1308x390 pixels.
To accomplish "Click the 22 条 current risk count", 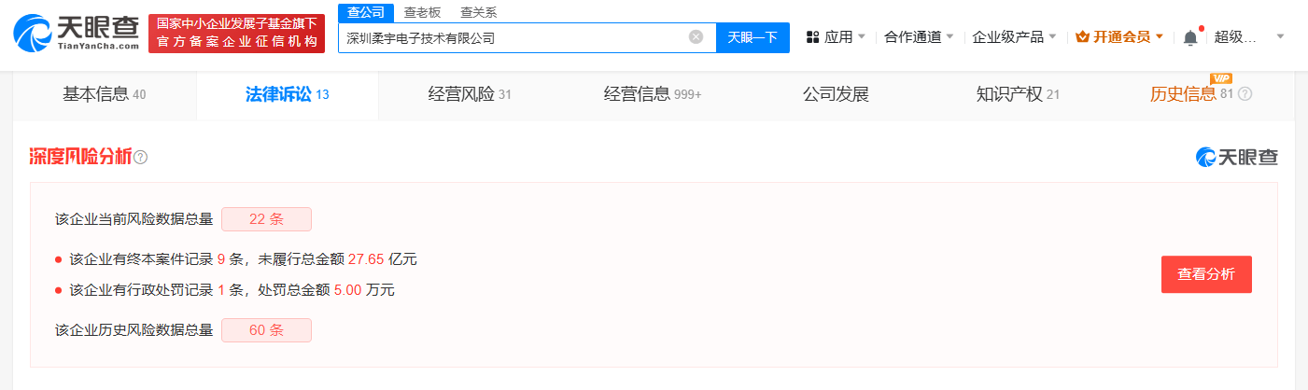I will [x=266, y=219].
